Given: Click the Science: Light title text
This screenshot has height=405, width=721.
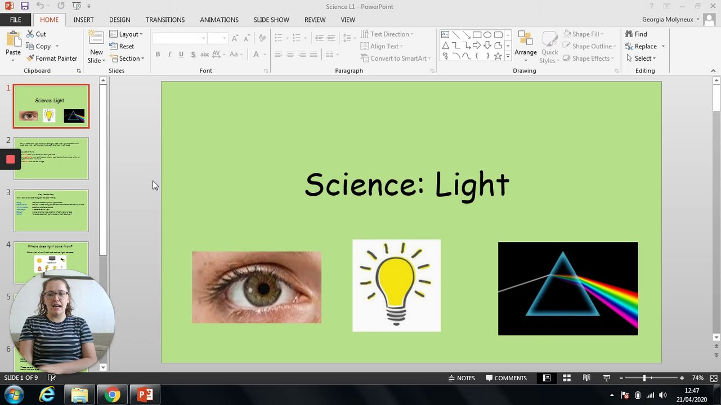Looking at the screenshot, I should (407, 184).
